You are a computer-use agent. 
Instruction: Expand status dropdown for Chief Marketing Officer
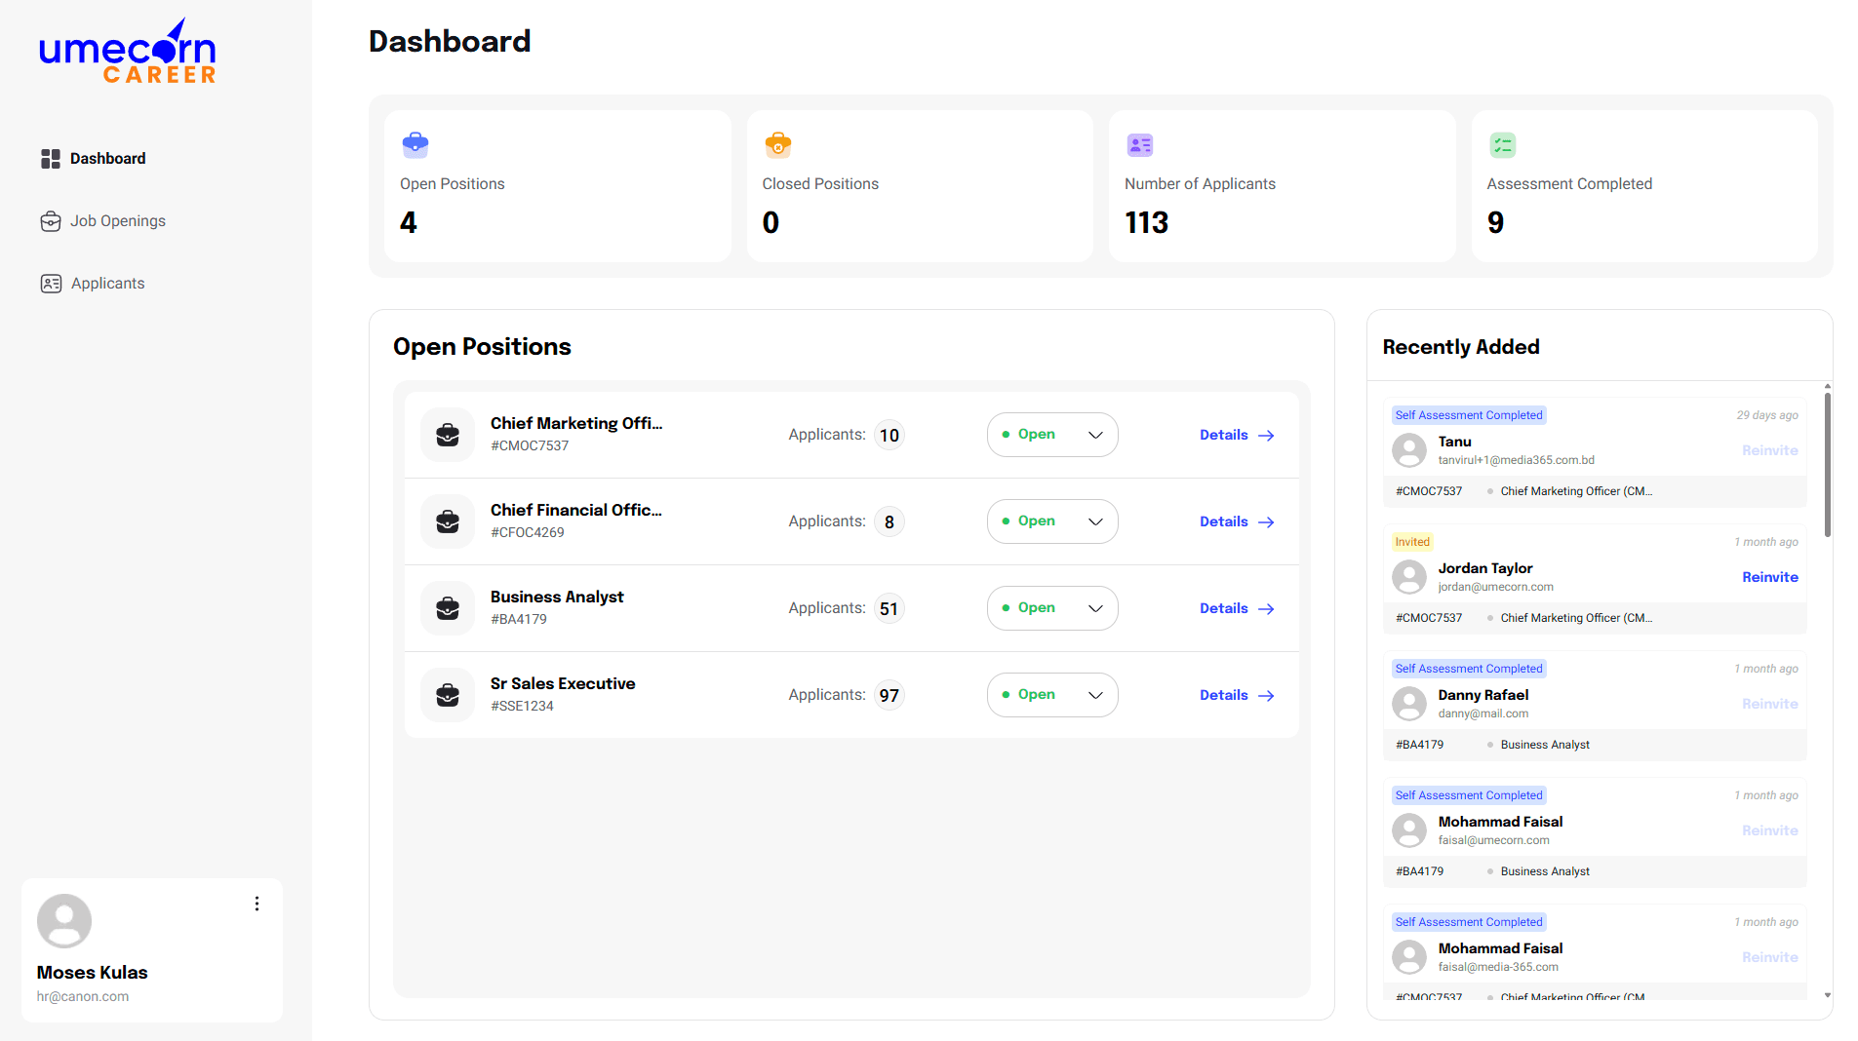click(x=1051, y=435)
